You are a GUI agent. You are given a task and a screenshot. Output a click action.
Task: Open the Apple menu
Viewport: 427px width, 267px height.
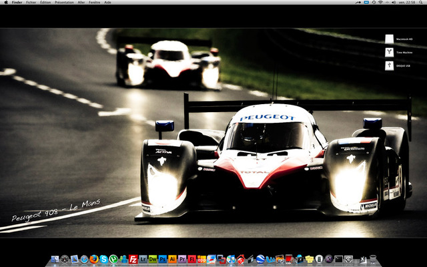[x=6, y=2]
